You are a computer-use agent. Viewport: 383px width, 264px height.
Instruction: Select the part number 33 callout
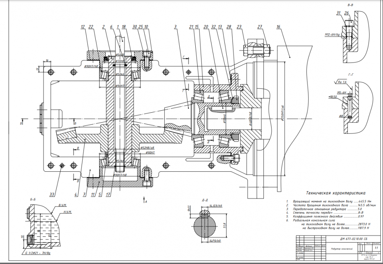pyautogui.click(x=52, y=195)
